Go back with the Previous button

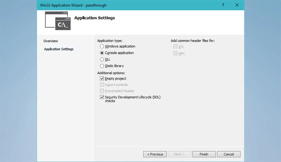[155, 154]
